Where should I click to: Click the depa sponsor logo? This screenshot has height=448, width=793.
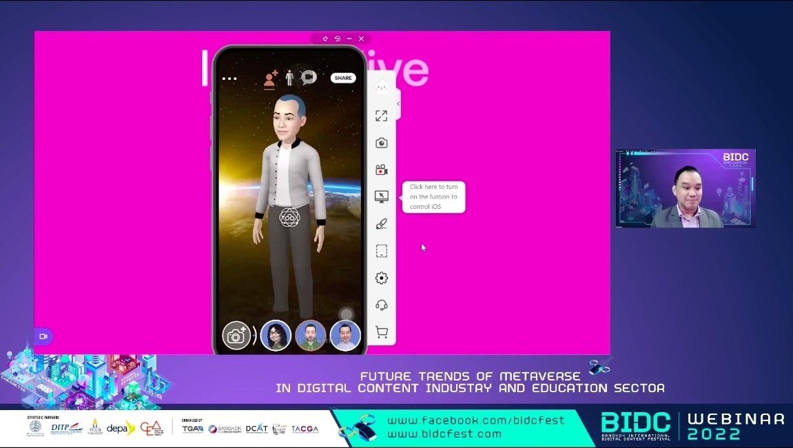121,428
